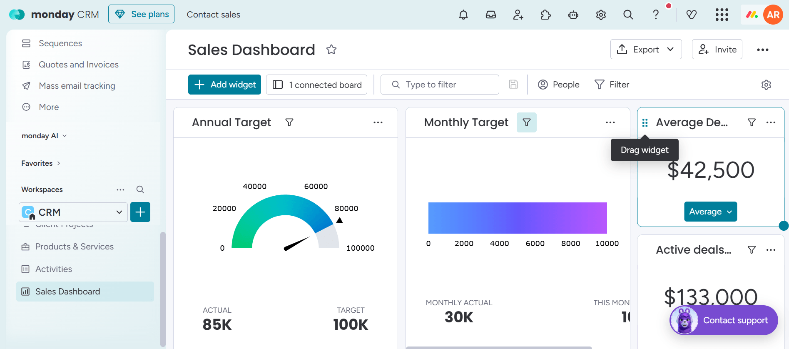
Task: Add new item to CRM workspace
Action: (x=140, y=212)
